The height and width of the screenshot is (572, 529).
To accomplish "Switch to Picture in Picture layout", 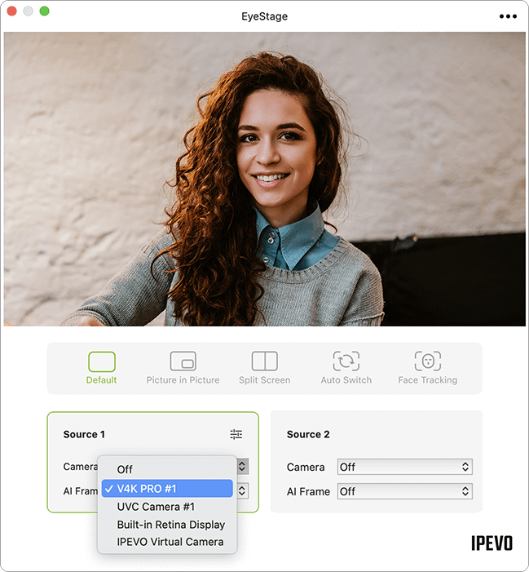I will [x=183, y=361].
